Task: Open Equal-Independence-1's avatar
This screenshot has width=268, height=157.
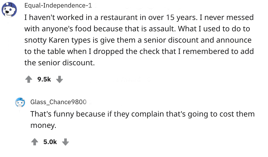Action: [9, 10]
